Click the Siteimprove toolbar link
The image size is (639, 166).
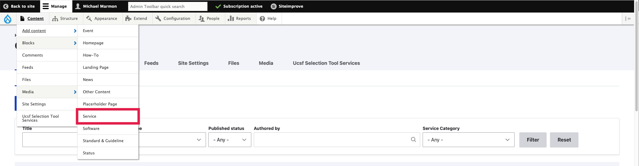287,6
